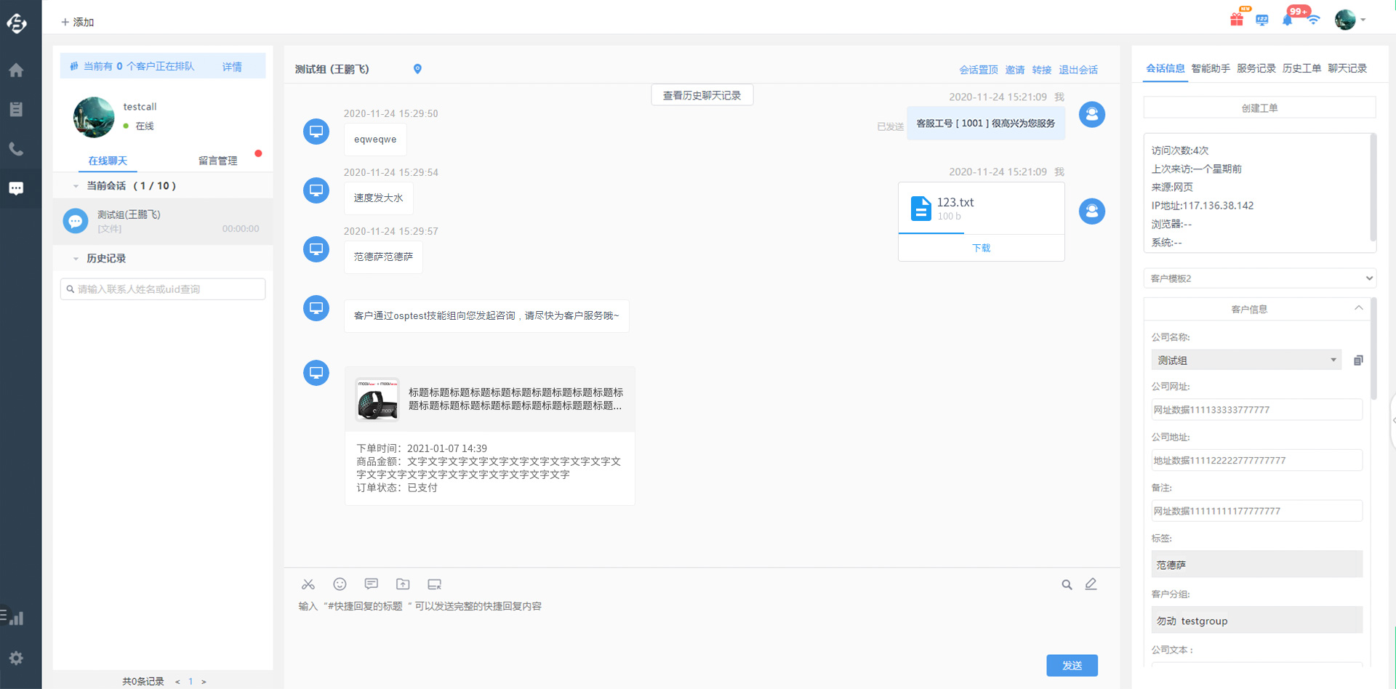Open settings gear in left sidebar

[x=16, y=658]
